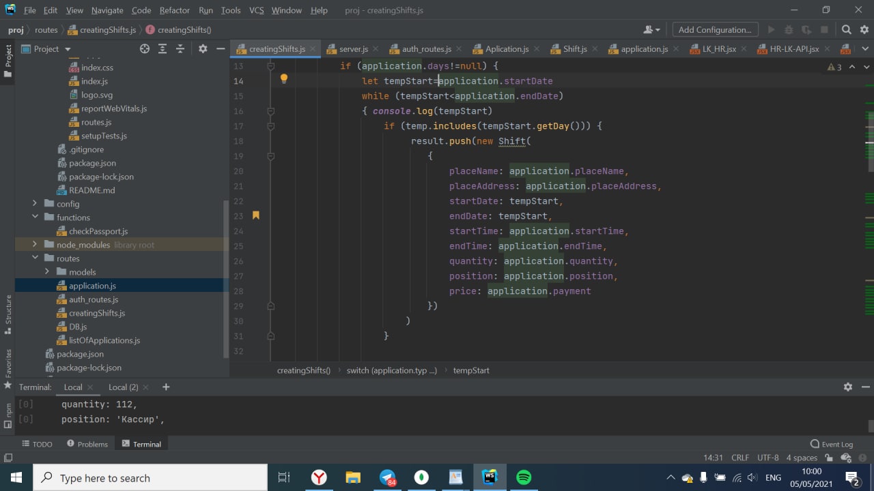The height and width of the screenshot is (491, 874).
Task: Open Search Everywhere magnifier icon
Action: click(846, 30)
